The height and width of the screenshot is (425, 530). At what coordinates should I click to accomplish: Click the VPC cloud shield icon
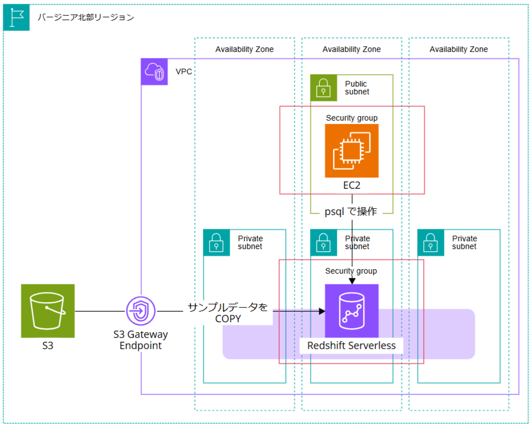coord(154,72)
